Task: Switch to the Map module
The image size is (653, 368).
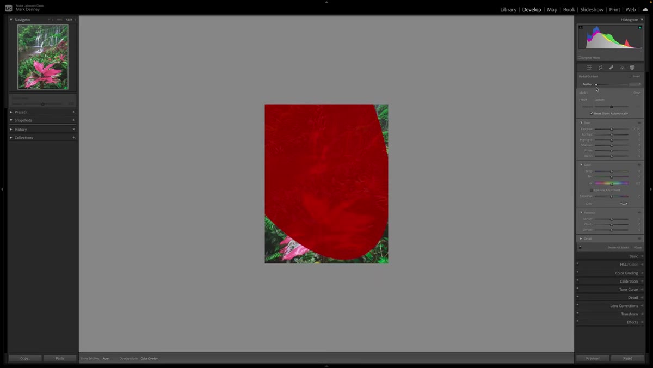Action: pos(552,10)
